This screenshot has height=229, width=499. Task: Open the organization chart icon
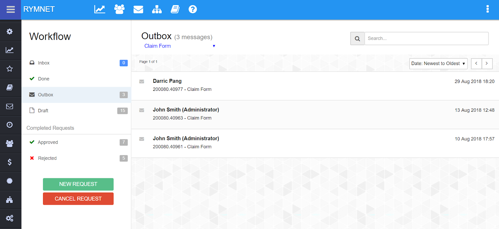coord(157,10)
